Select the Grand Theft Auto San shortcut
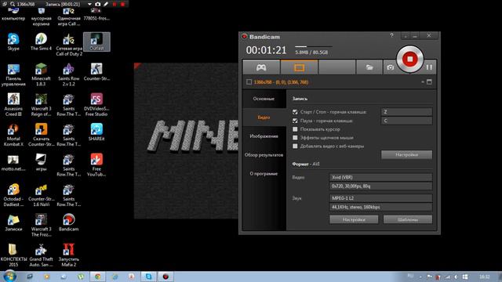Screen dimensions: 502x282 point(41,255)
